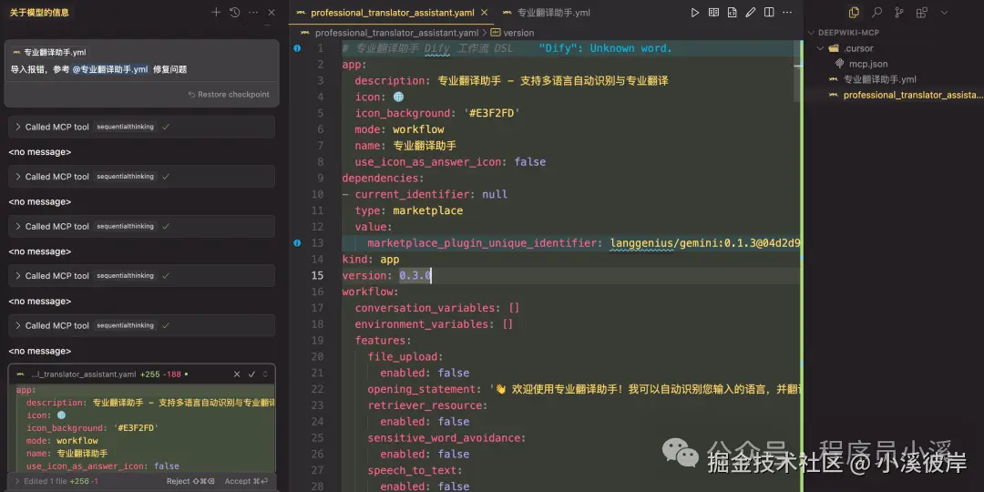This screenshot has height=492, width=984.
Task: Click the 'sensitive_word_avoidance:' line
Action: 446,437
